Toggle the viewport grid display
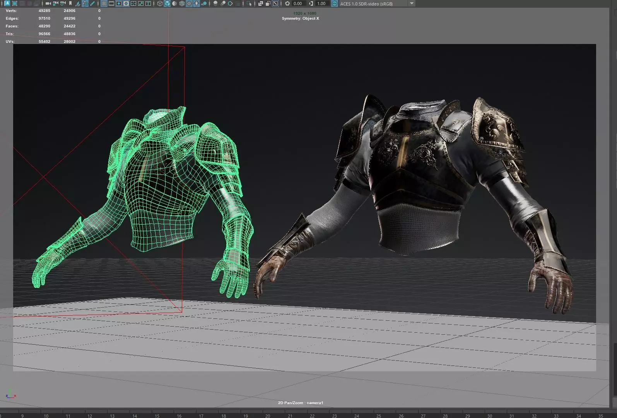617x418 pixels. coord(104,3)
